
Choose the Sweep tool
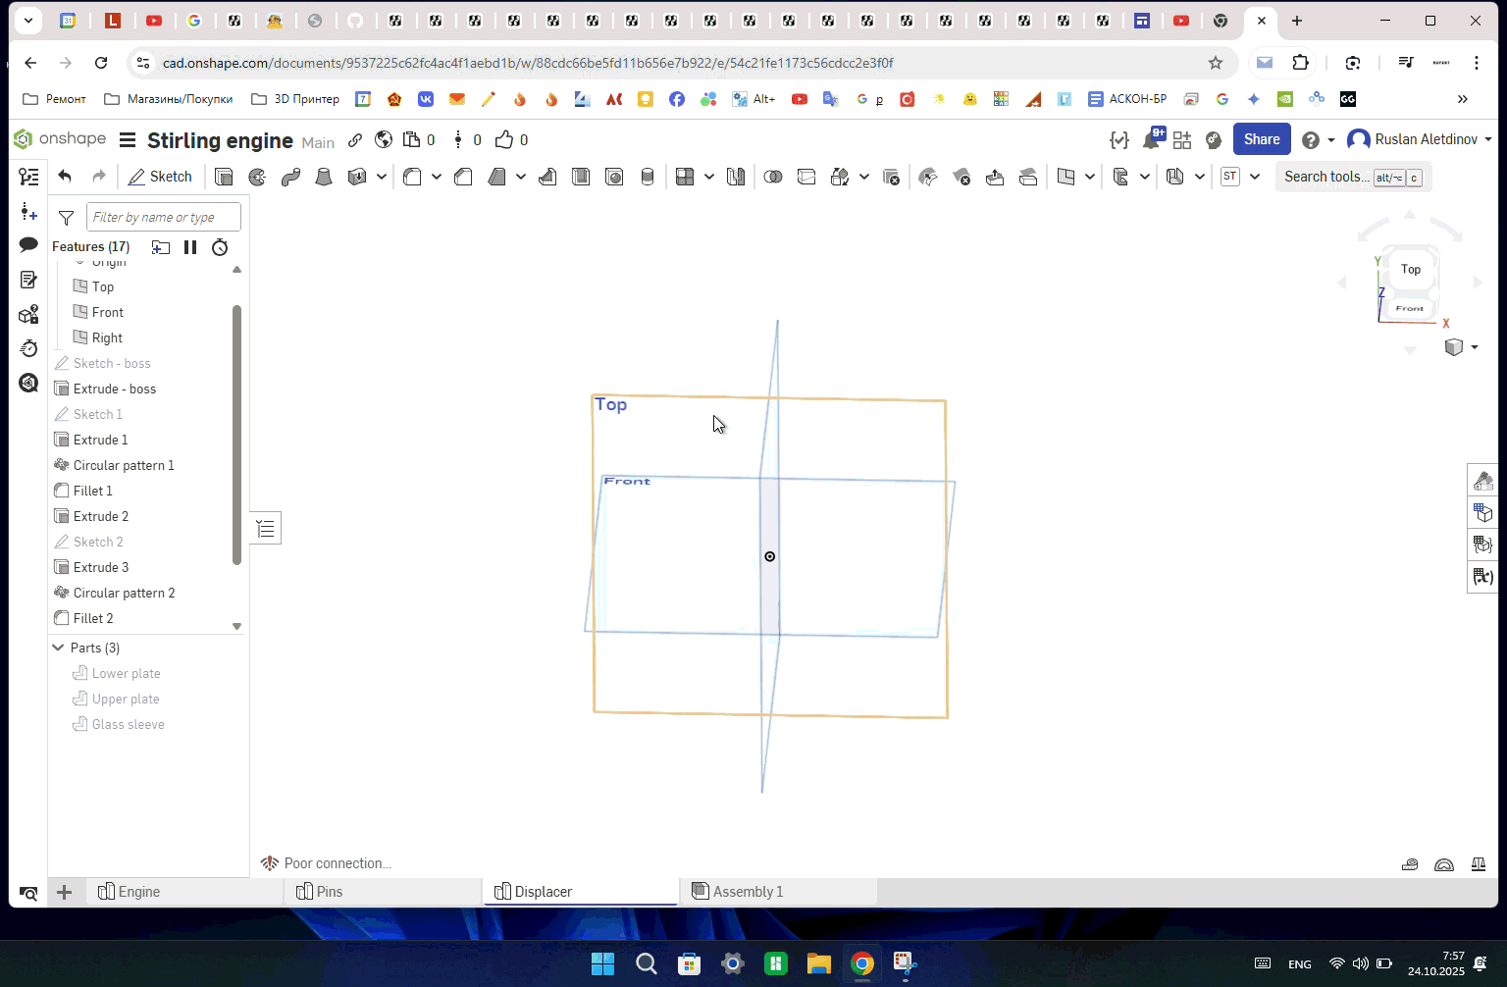point(290,177)
